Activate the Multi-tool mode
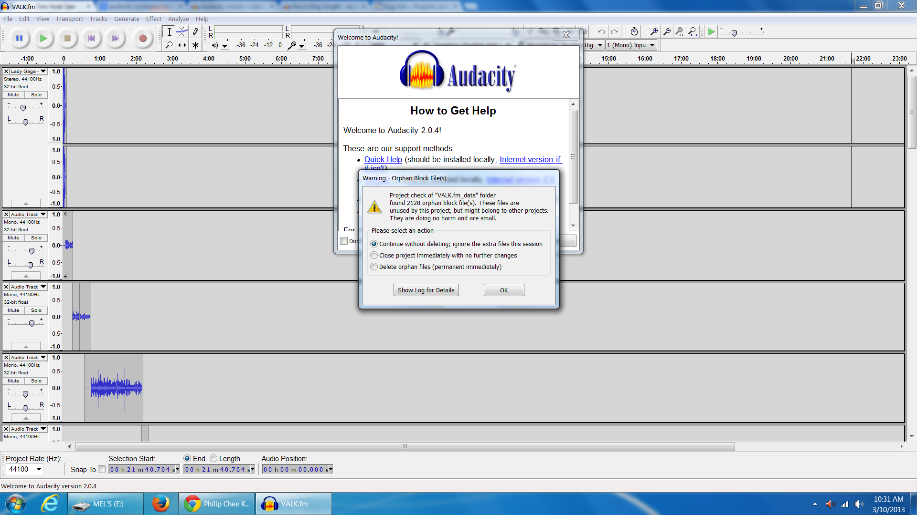This screenshot has width=917, height=515. click(x=195, y=45)
